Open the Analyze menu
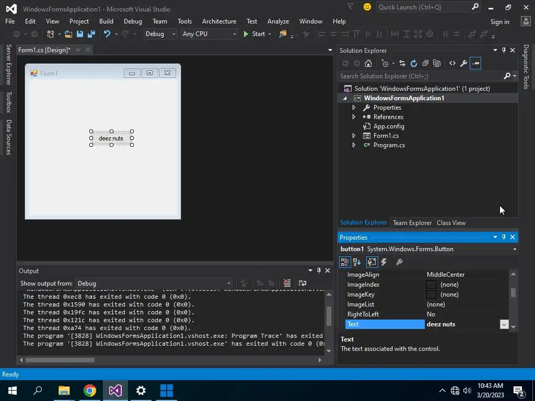535x401 pixels. tap(278, 21)
